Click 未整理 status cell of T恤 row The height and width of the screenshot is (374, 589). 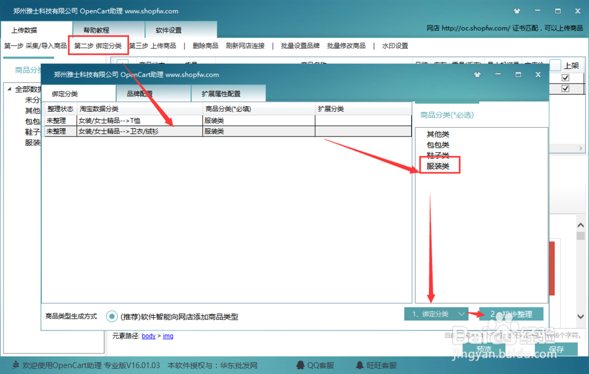pos(61,121)
